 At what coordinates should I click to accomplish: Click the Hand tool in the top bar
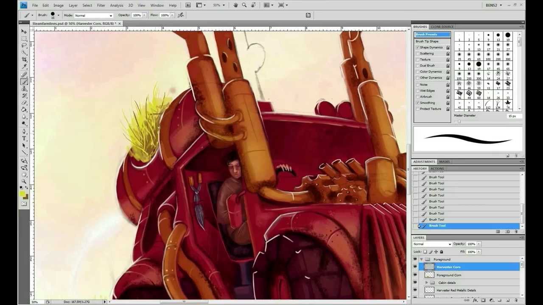tap(235, 5)
